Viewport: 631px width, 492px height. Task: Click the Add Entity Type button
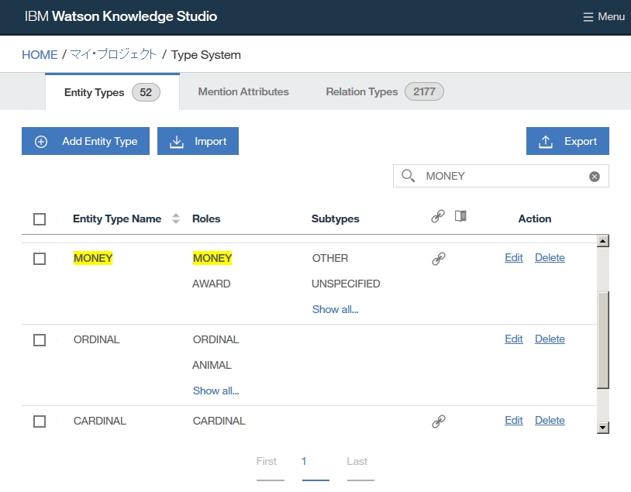coord(85,141)
